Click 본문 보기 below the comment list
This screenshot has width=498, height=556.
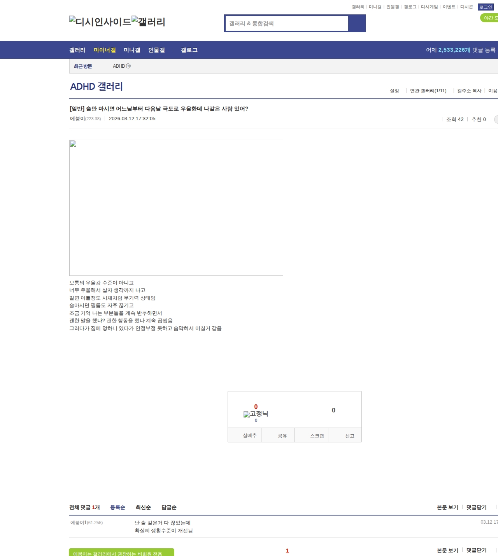[447, 551]
